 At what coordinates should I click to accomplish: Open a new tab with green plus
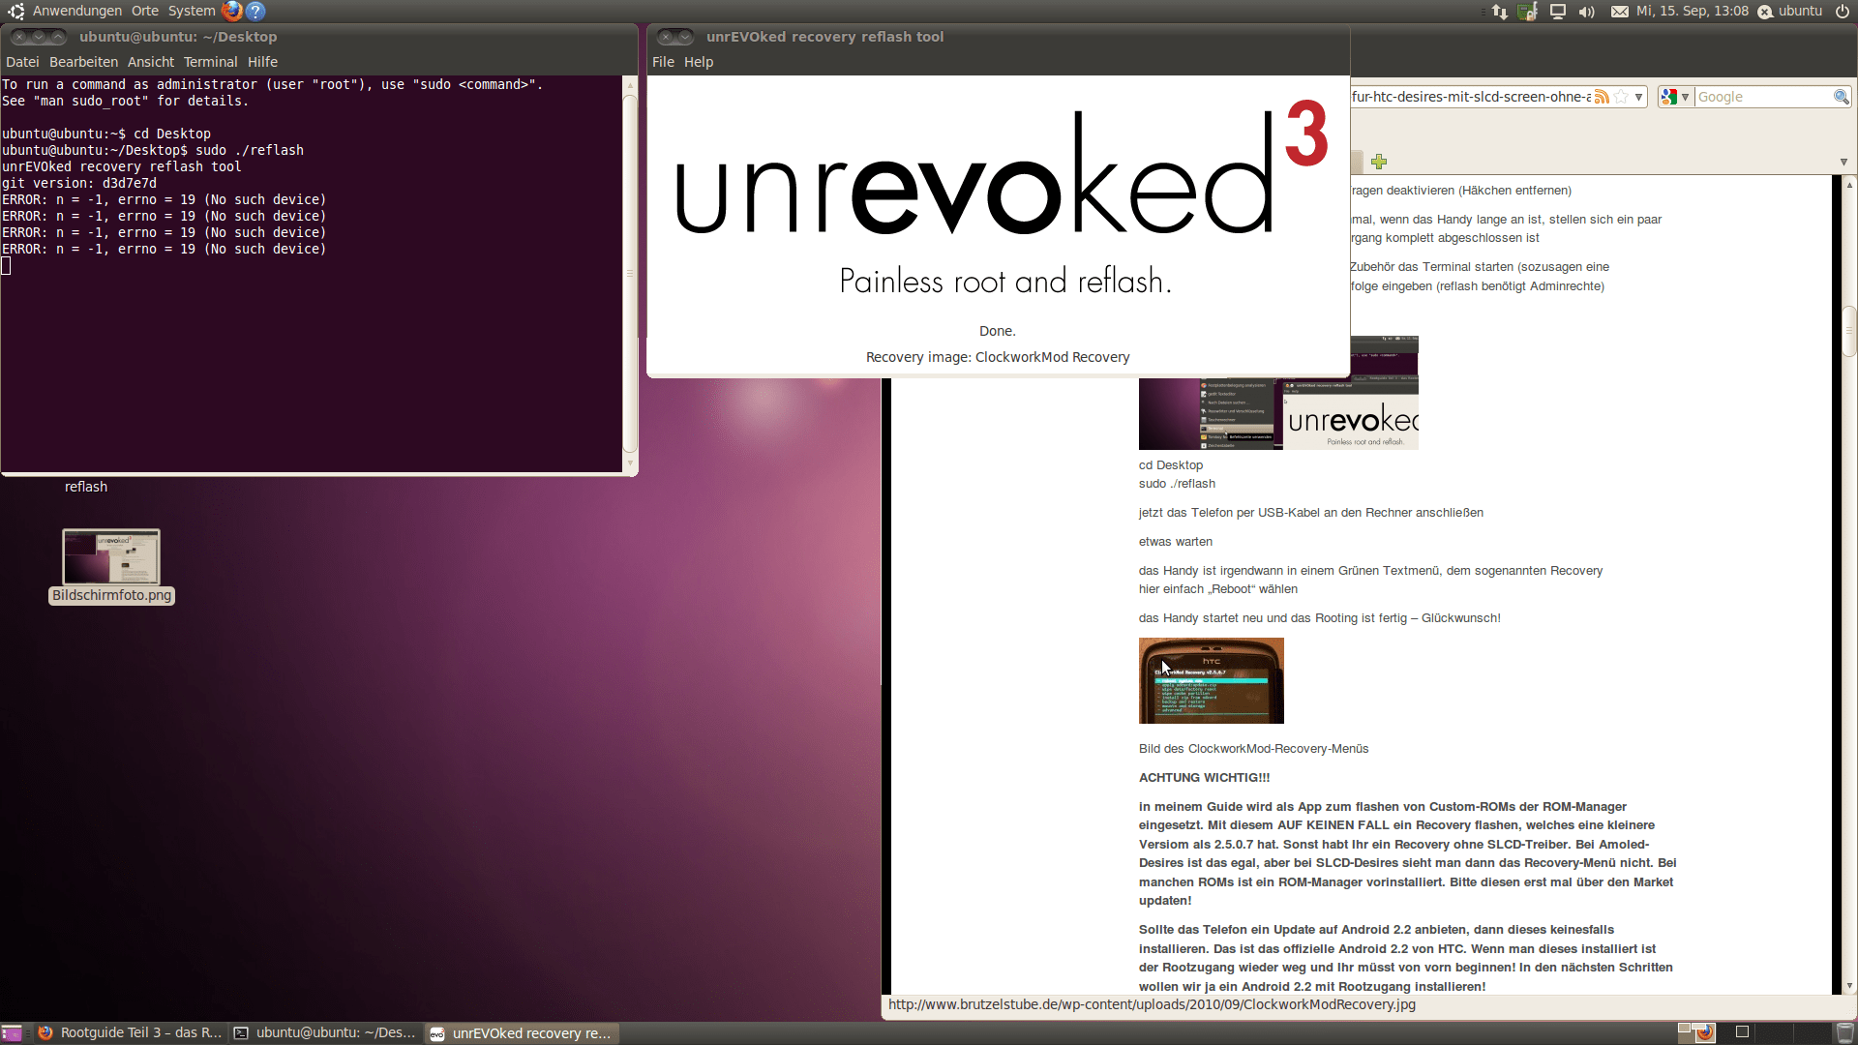[x=1379, y=162]
